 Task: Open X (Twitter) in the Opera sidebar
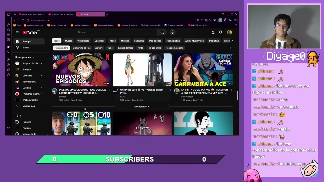8,52
